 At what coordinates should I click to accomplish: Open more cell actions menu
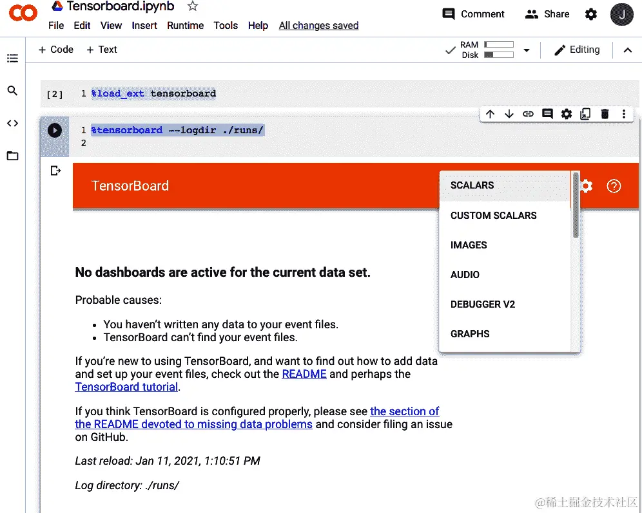point(623,114)
